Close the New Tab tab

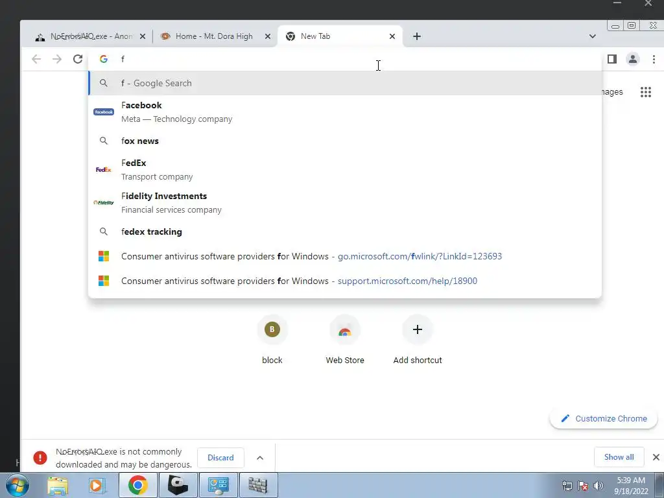392,36
